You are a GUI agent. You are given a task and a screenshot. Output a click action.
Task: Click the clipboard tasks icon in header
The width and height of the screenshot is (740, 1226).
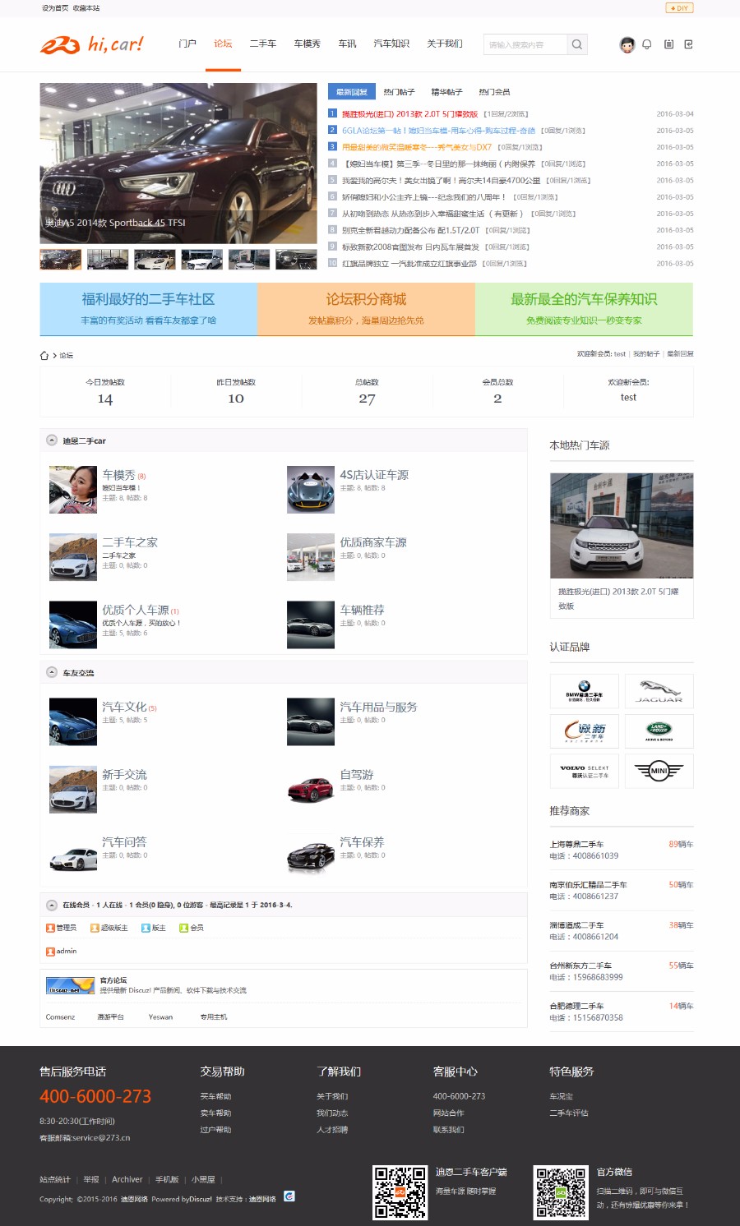668,44
